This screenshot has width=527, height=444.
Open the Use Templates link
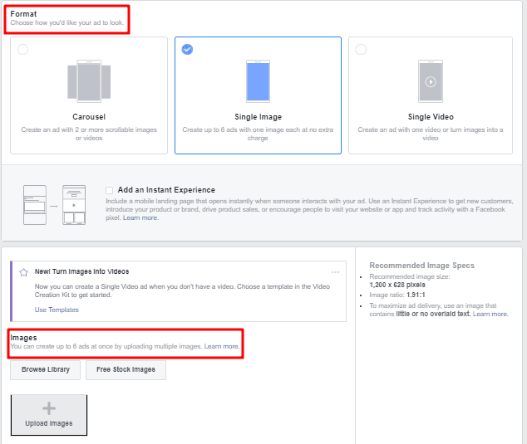click(x=57, y=310)
